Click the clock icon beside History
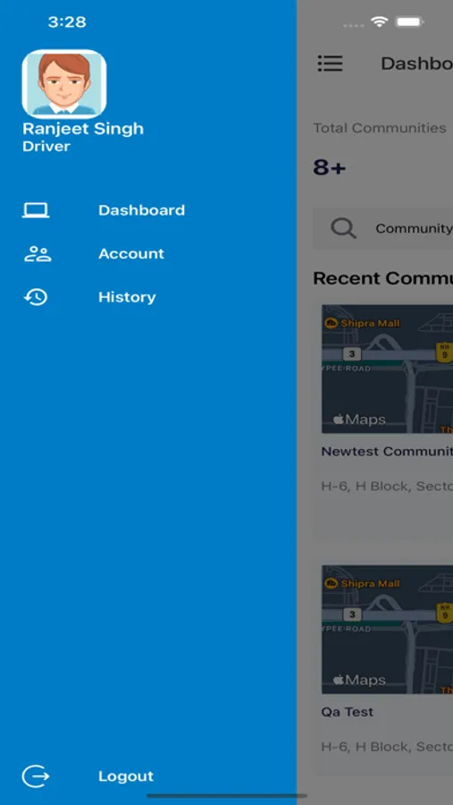453x805 pixels. point(36,297)
